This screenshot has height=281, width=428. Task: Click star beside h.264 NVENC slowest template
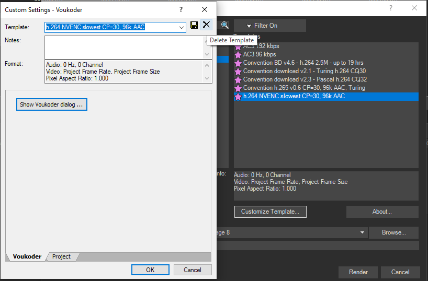point(239,97)
